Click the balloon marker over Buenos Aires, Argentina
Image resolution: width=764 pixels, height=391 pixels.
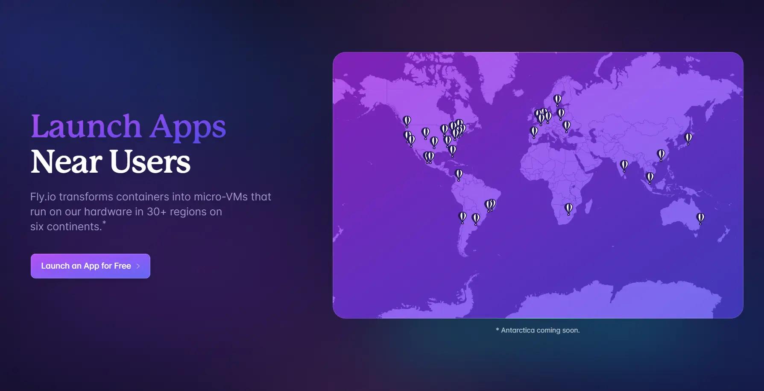click(x=476, y=219)
